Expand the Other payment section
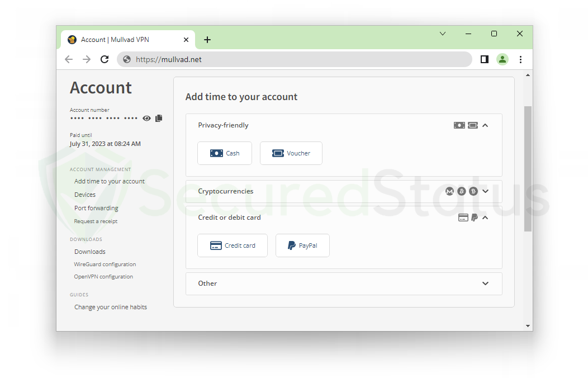The height and width of the screenshot is (378, 588). [344, 283]
